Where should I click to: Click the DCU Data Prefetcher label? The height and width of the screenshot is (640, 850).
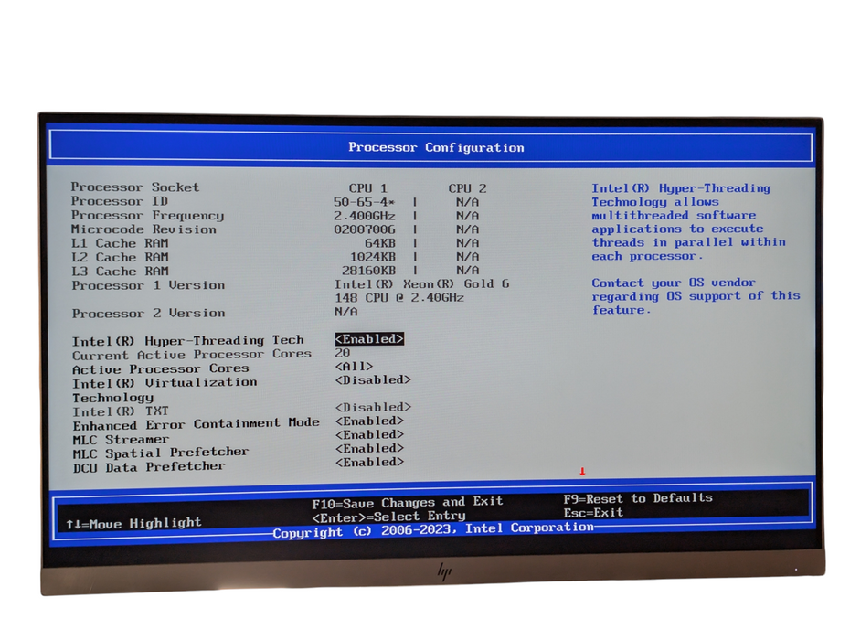[x=149, y=467]
